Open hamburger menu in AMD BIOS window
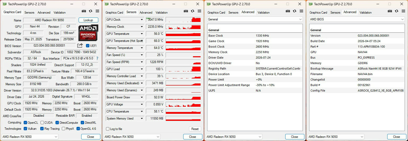This screenshot has height=141, width=408. (x=404, y=11)
